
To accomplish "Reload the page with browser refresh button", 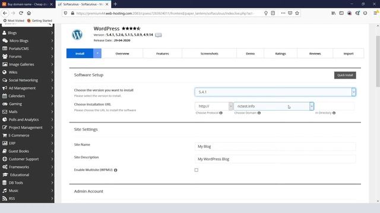I will (21, 13).
